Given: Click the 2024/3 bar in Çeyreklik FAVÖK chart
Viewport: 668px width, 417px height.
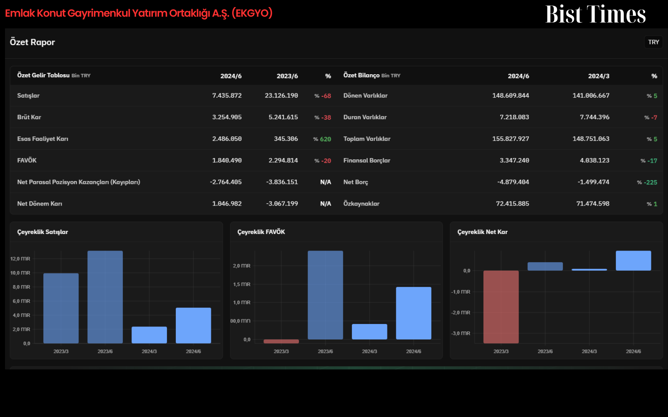Looking at the screenshot, I should tap(369, 332).
